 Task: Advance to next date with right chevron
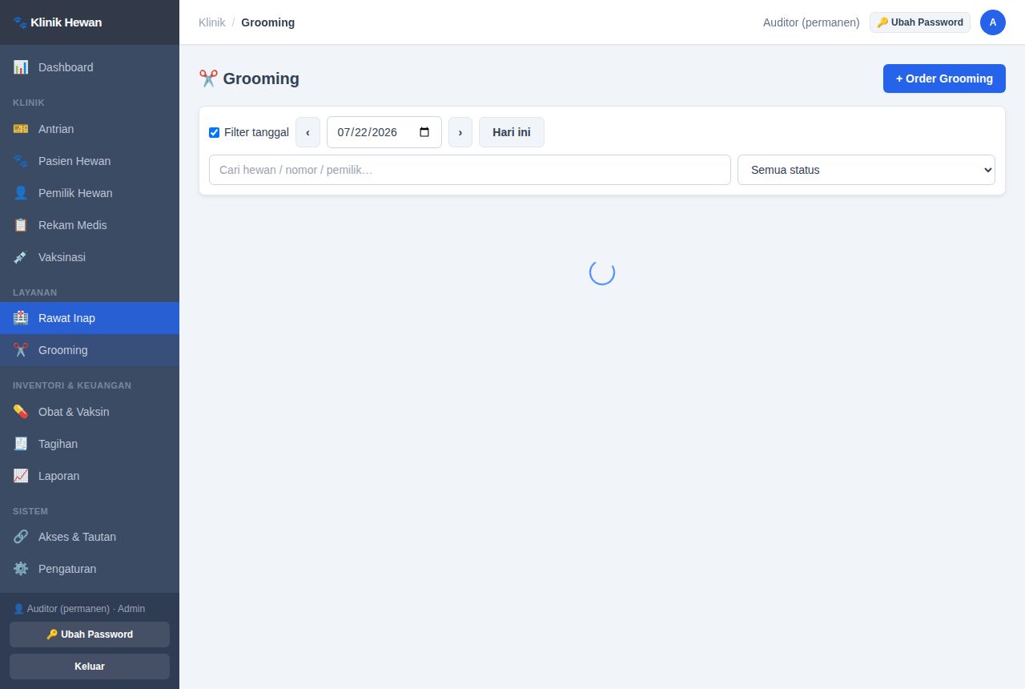pyautogui.click(x=460, y=132)
